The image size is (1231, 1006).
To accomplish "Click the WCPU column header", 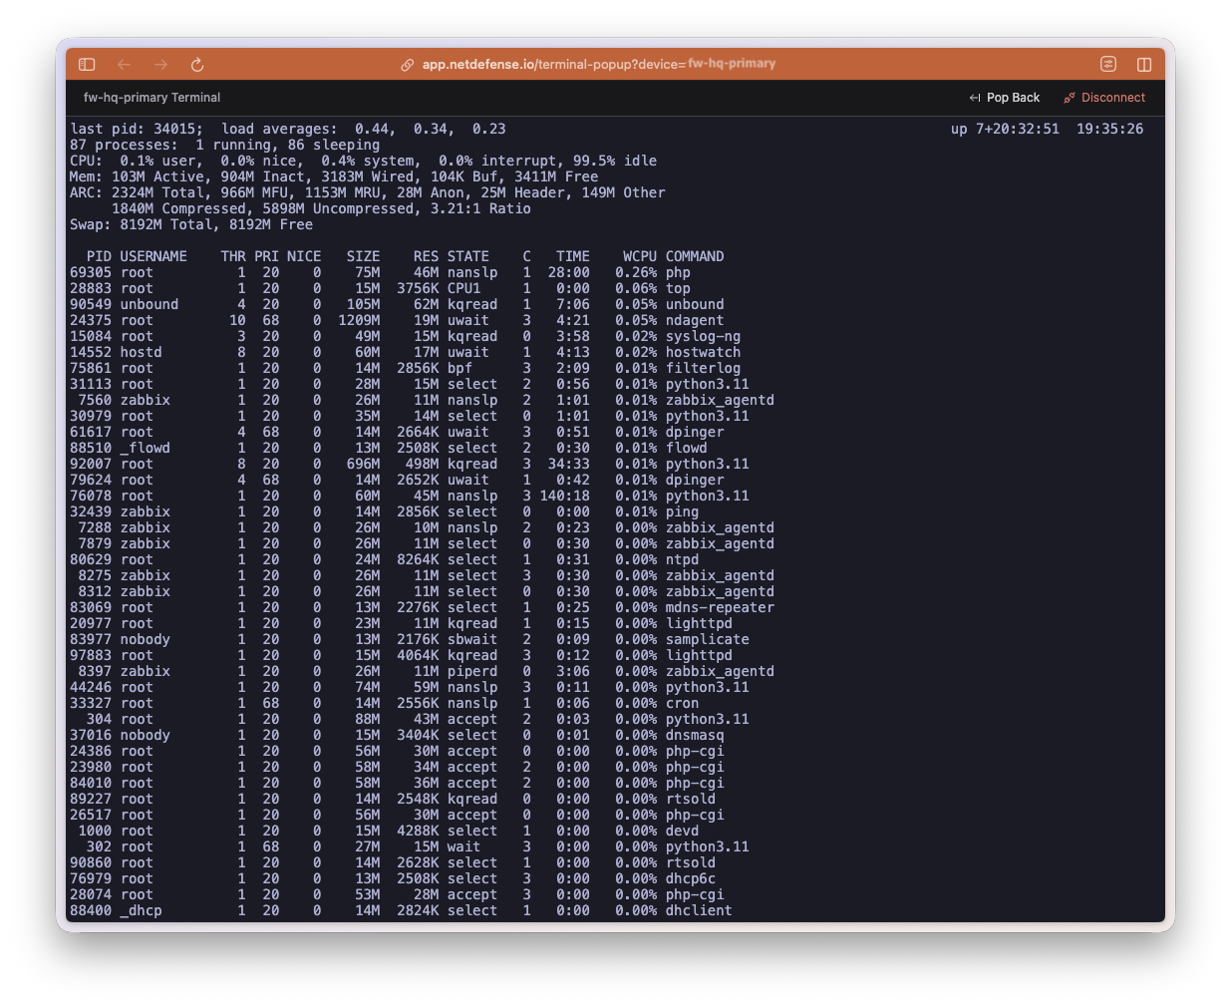I will pos(639,256).
